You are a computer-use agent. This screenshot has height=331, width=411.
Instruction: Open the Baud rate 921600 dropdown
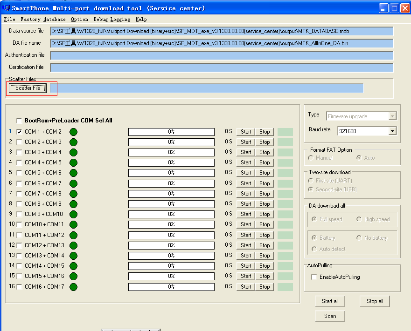(x=392, y=131)
